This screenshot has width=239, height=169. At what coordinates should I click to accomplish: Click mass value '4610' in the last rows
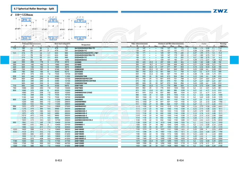(x=220, y=143)
